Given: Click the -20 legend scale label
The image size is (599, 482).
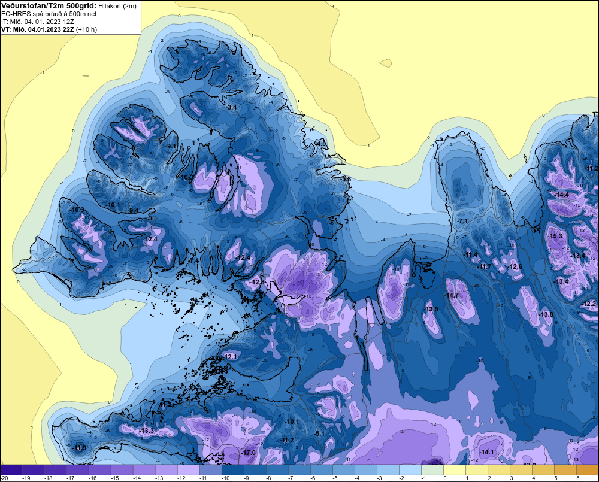Looking at the screenshot, I should tap(4, 478).
